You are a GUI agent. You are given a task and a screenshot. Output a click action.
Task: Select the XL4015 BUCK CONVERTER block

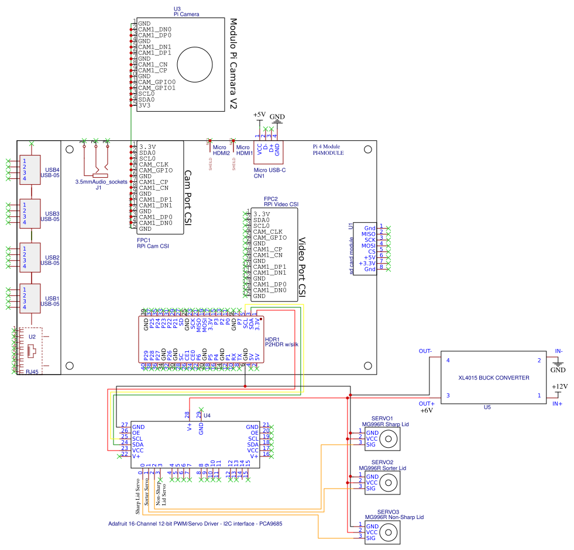tap(493, 378)
